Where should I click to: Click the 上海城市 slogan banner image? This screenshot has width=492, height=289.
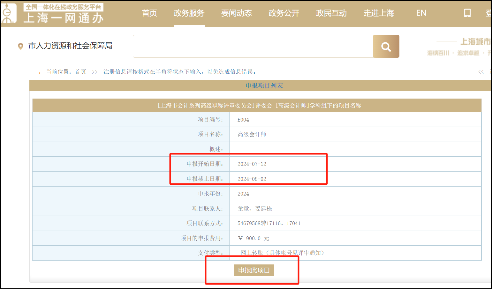tap(463, 47)
